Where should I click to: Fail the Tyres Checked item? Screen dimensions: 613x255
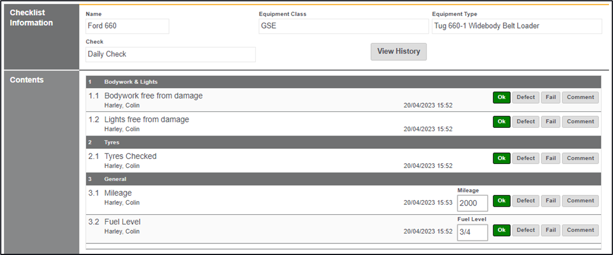pyautogui.click(x=550, y=158)
